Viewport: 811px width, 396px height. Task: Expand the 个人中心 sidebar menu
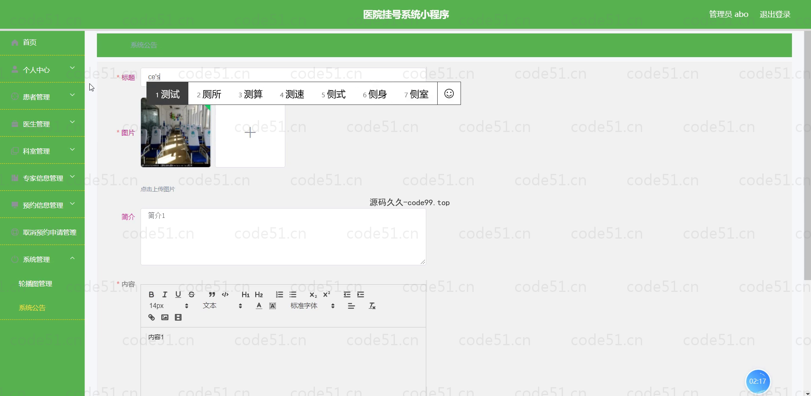click(x=42, y=69)
